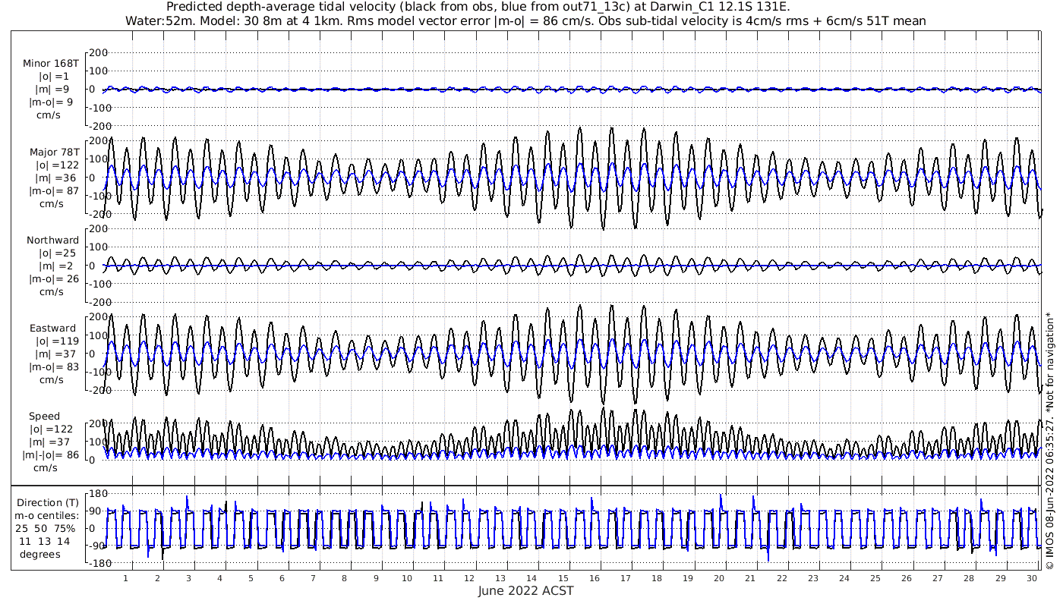Screen dimensions: 1063x607
Task: Click the 'm-o centiles:' text
Action: click(x=47, y=515)
